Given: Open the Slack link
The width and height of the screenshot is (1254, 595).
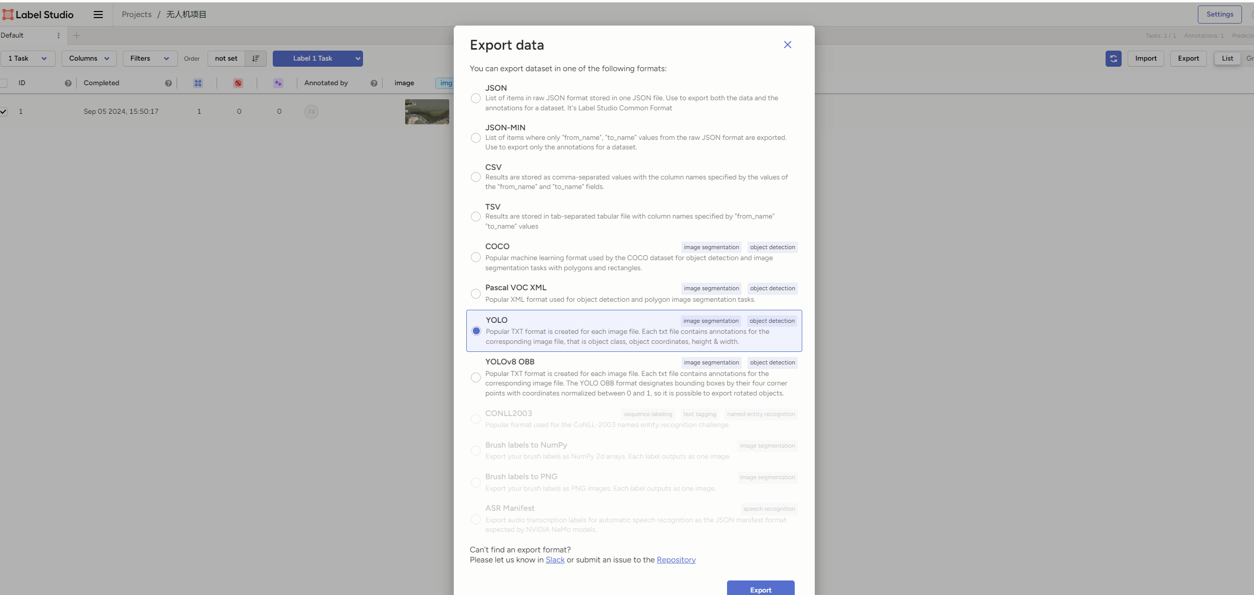Looking at the screenshot, I should [x=555, y=560].
